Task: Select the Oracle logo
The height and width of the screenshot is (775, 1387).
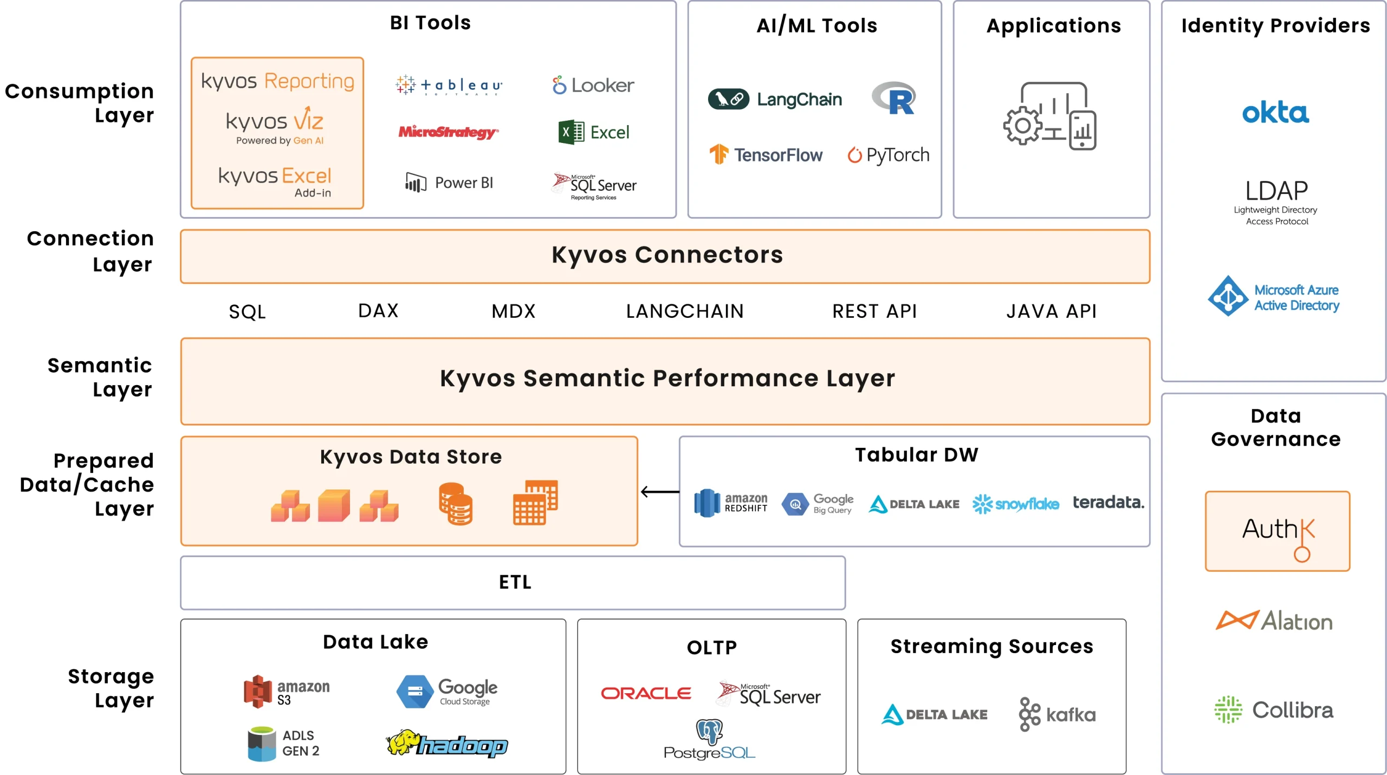Action: pos(646,693)
